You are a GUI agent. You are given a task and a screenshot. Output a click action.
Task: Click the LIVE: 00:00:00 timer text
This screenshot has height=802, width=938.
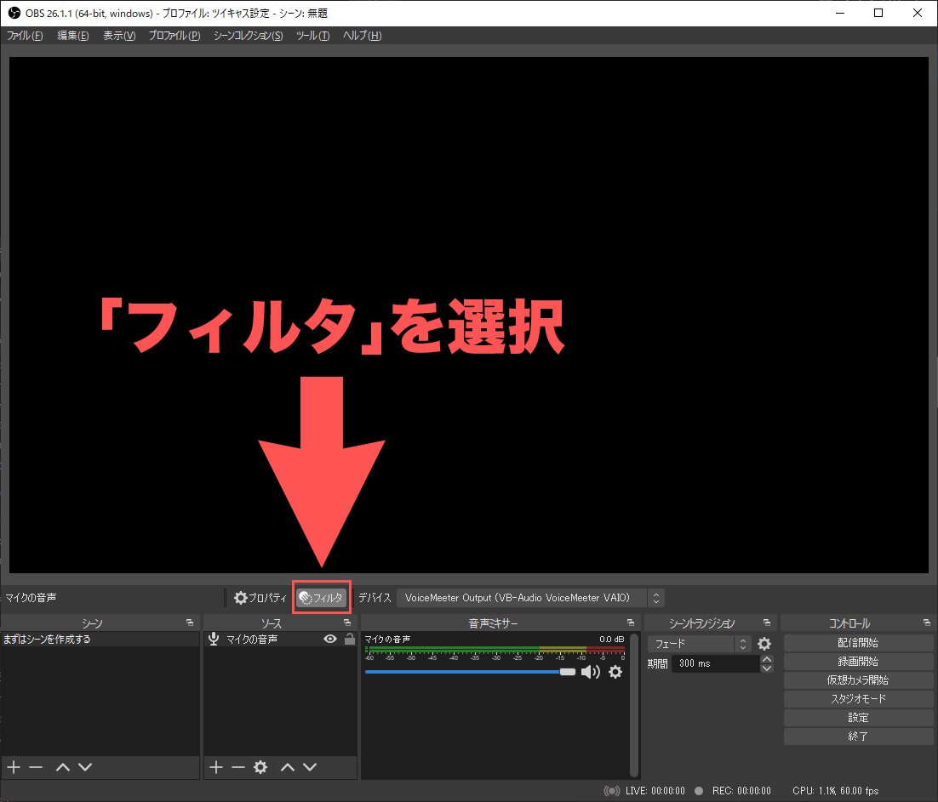(x=655, y=791)
